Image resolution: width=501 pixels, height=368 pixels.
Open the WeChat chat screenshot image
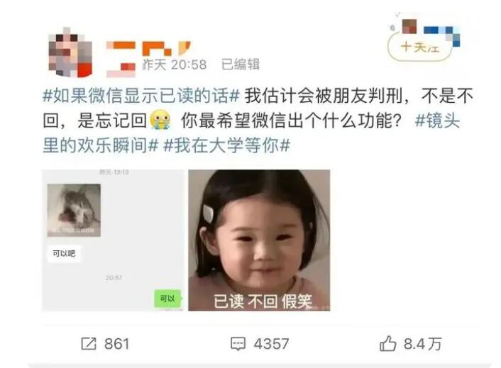tap(113, 240)
